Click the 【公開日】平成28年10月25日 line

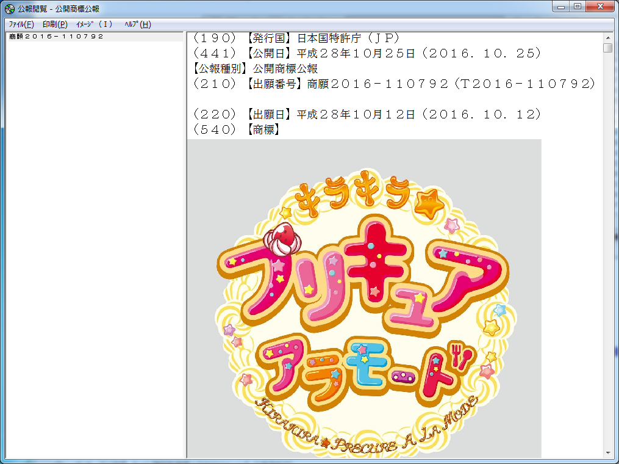click(x=367, y=53)
